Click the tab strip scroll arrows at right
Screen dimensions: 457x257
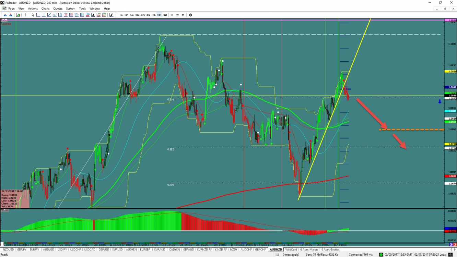click(x=453, y=249)
